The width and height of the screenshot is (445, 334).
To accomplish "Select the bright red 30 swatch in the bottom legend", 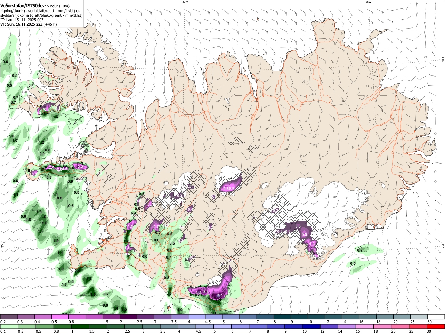I will pyautogui.click(x=436, y=326).
